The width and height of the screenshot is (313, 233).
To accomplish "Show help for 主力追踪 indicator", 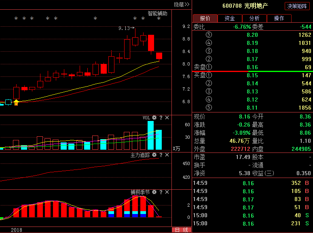I will point(161,155).
